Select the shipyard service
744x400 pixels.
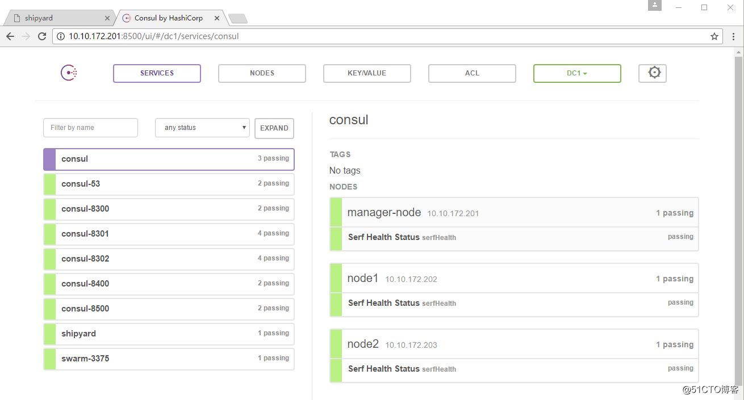169,334
